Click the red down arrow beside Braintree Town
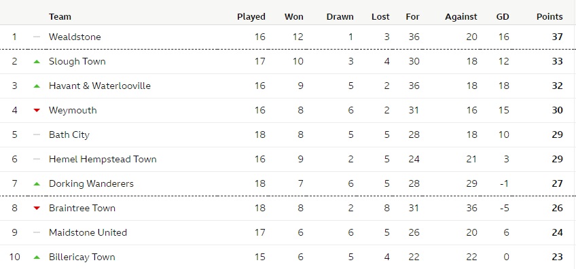The image size is (576, 269). pos(37,208)
